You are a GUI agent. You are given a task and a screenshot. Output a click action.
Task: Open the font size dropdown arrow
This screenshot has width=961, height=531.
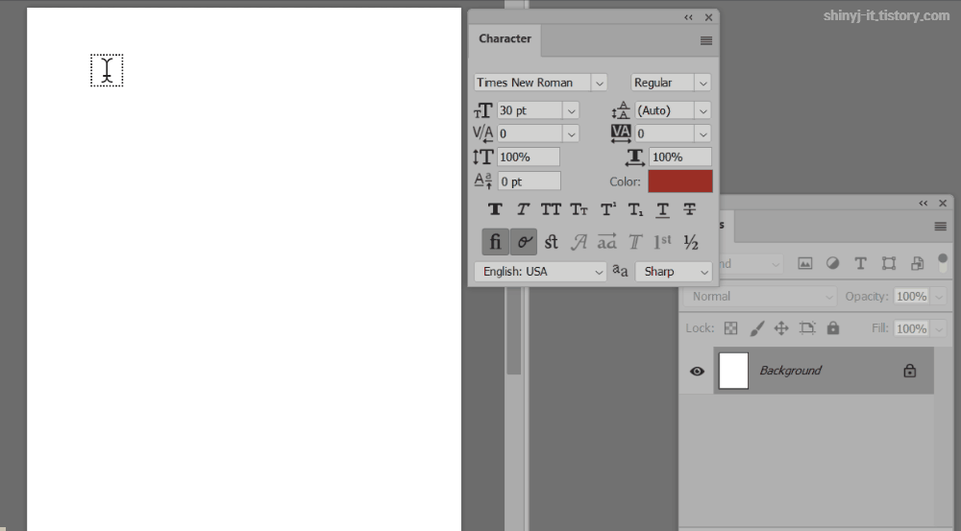coord(571,110)
